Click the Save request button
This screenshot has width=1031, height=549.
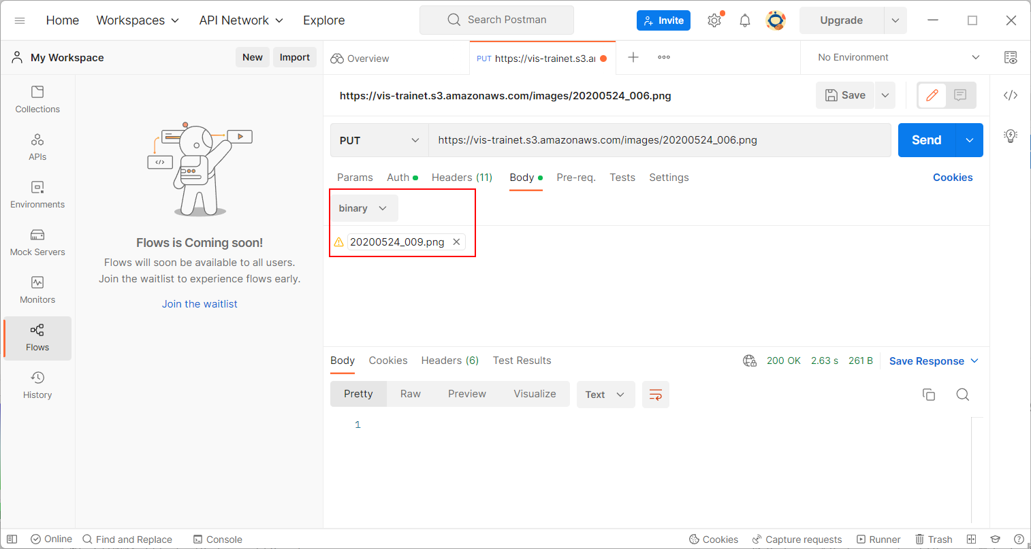pos(845,95)
